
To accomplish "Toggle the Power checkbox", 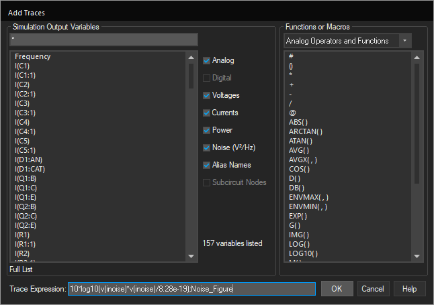I will click(206, 130).
